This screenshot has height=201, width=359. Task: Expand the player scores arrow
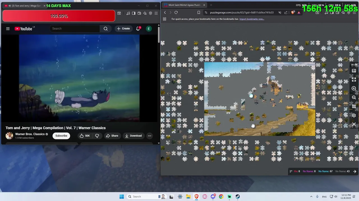pyautogui.click(x=355, y=171)
